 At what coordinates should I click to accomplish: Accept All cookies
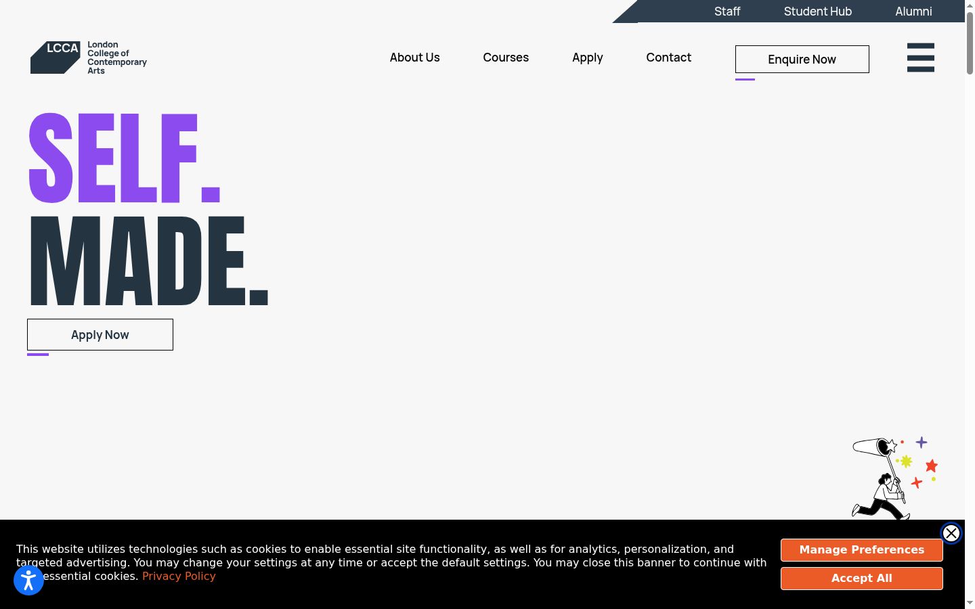[x=862, y=579]
